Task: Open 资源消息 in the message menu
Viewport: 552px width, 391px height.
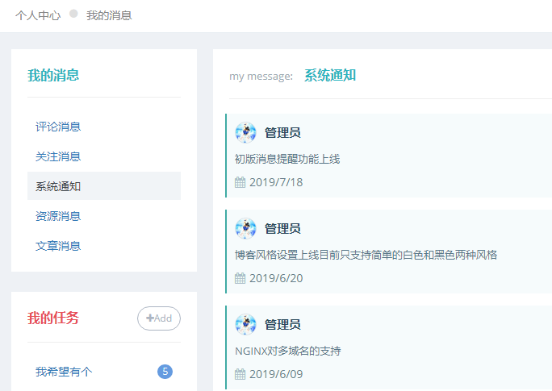Action: [x=58, y=216]
